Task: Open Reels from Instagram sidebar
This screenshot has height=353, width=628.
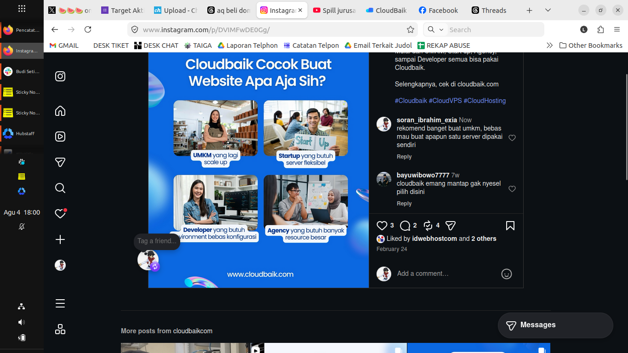Action: pyautogui.click(x=60, y=137)
